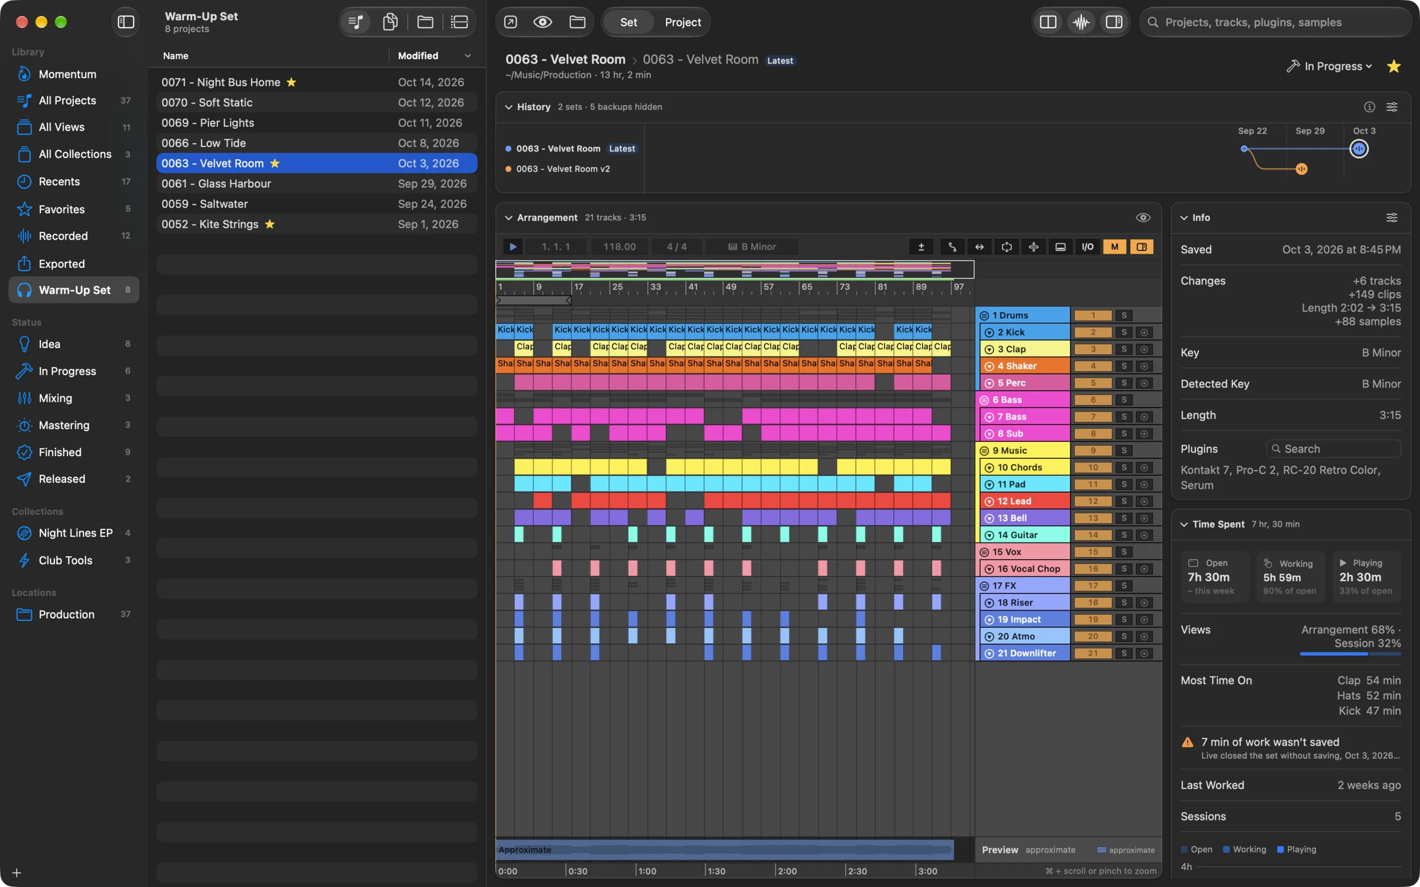Click the loop icon in arrangement toolbar
The width and height of the screenshot is (1420, 887).
(x=1007, y=247)
